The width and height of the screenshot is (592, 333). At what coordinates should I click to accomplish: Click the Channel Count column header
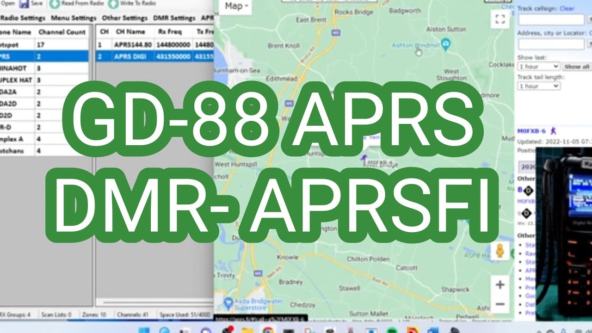[x=62, y=32]
